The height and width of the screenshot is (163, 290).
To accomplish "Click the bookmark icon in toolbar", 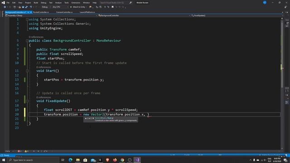I will (112, 7).
